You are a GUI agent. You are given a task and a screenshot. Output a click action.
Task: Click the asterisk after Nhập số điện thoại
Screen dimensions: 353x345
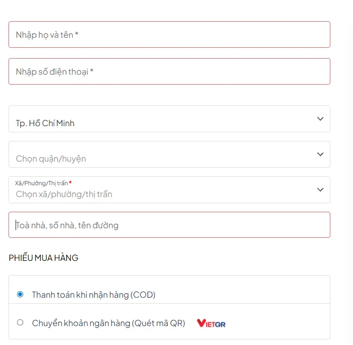pos(92,71)
